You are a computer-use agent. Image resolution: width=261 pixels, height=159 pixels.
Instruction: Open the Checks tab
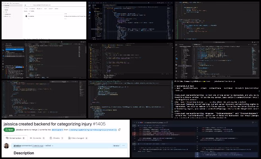(56, 138)
